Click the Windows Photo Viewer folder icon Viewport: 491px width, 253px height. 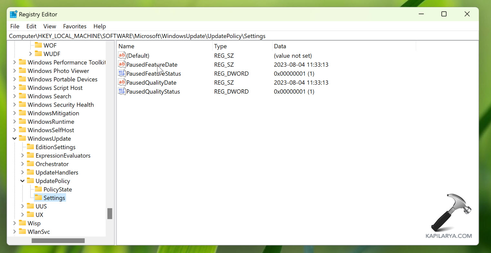pyautogui.click(x=23, y=71)
